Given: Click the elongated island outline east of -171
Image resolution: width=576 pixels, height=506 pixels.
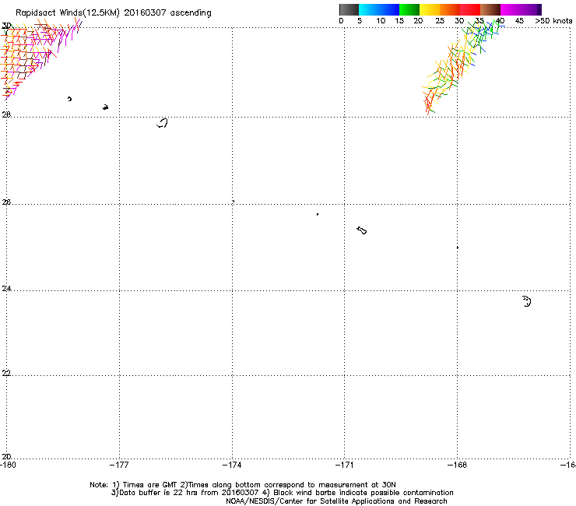Looking at the screenshot, I should tap(362, 230).
